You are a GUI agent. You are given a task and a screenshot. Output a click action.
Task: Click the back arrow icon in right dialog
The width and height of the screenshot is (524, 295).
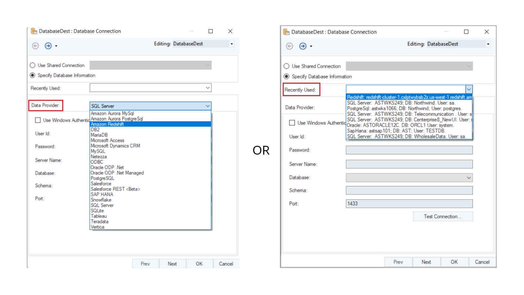click(289, 46)
